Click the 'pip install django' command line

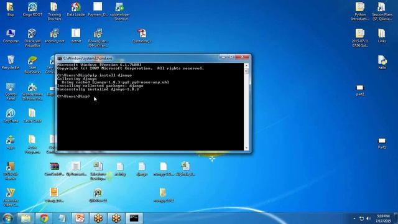95,75
